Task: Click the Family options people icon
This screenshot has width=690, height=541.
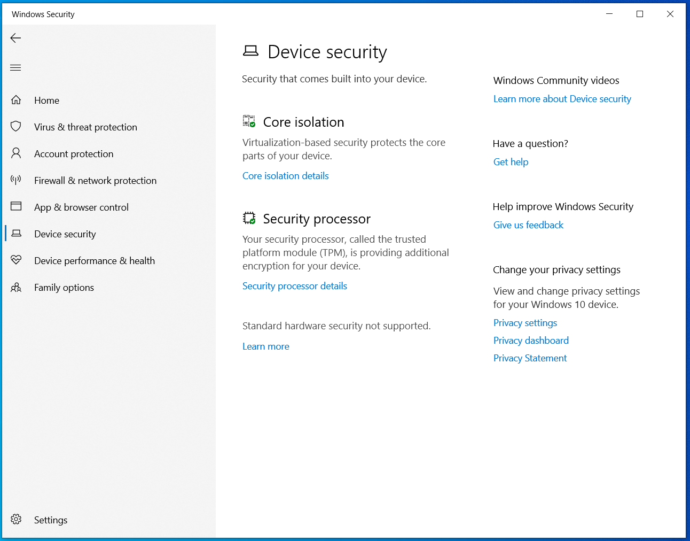Action: [16, 287]
